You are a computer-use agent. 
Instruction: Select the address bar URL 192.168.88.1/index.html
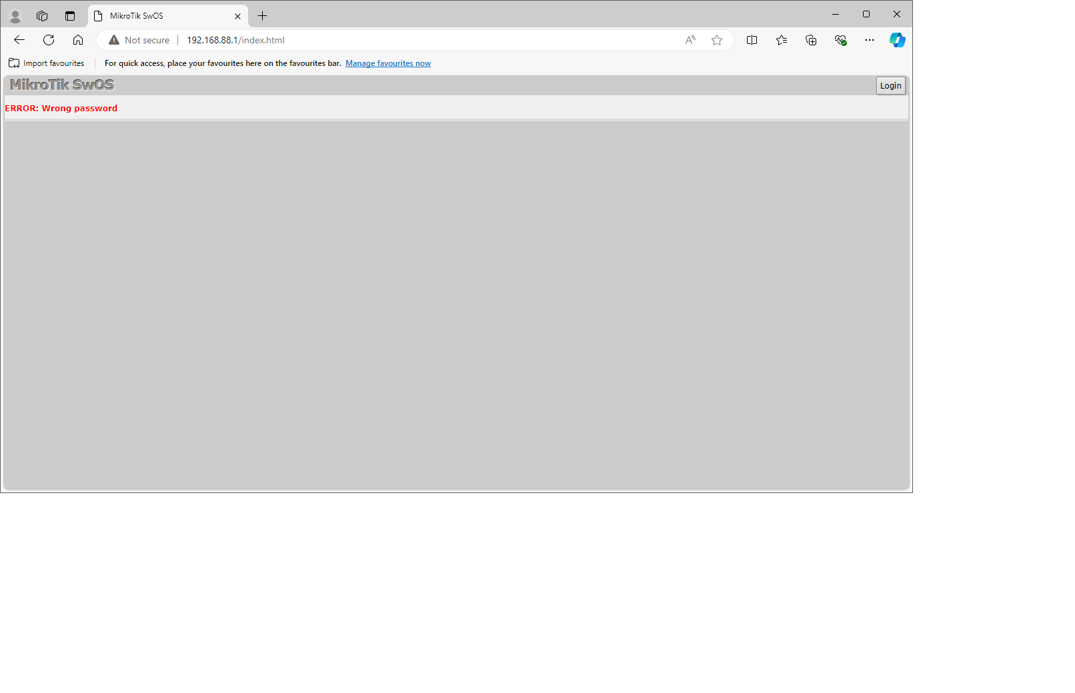pyautogui.click(x=235, y=40)
